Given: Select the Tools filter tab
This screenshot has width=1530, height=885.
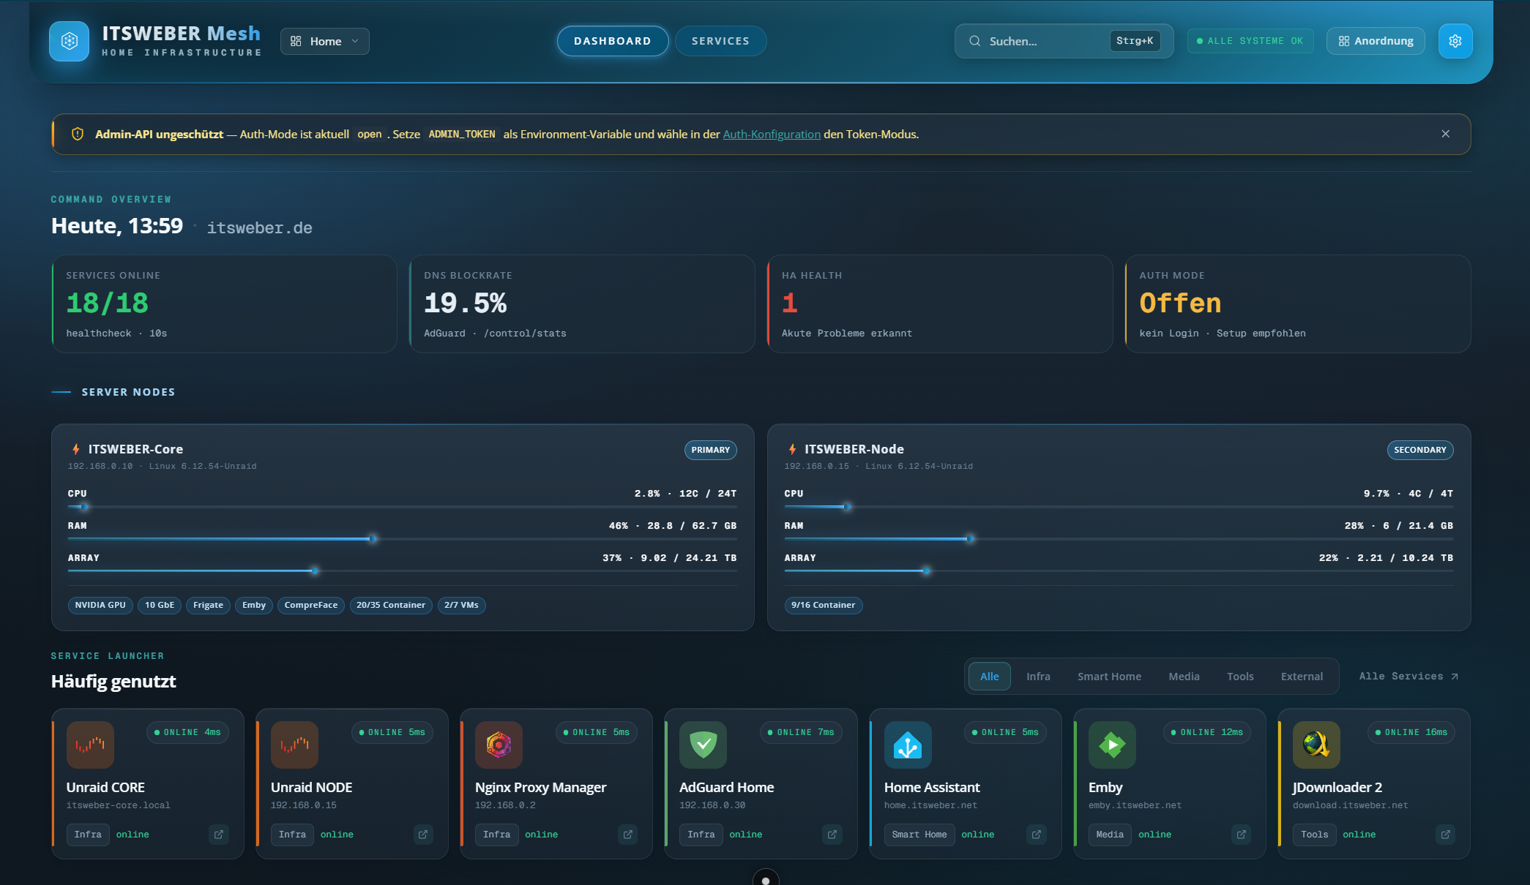Looking at the screenshot, I should tap(1240, 677).
